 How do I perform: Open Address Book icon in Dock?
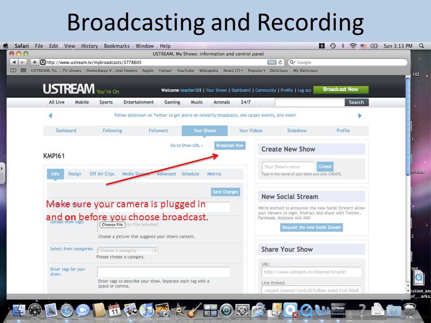tap(99, 310)
